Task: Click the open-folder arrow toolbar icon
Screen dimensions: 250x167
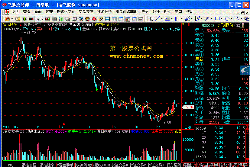Action: (7, 19)
